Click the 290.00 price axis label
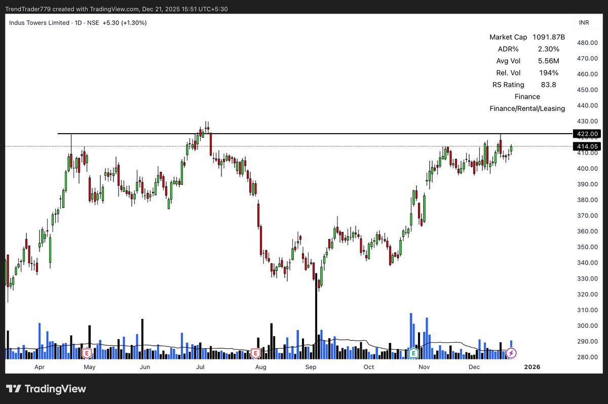 (587, 341)
